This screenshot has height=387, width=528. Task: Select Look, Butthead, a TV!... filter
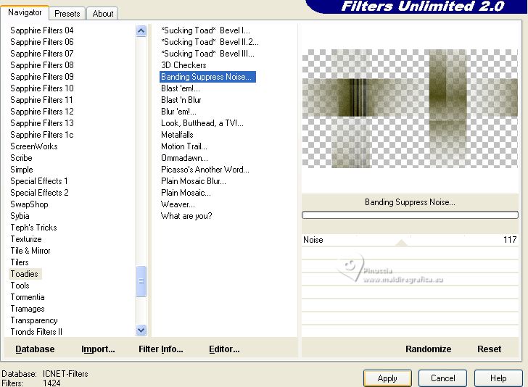[202, 123]
